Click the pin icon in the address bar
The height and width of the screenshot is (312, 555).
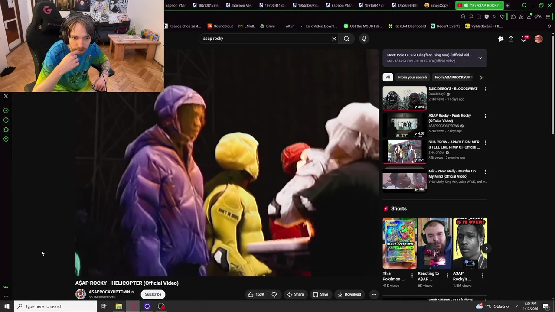471,16
